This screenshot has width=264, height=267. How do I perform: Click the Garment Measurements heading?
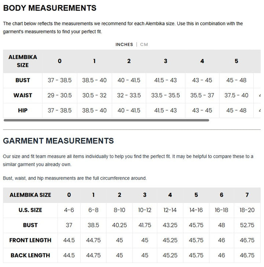tap(58, 141)
